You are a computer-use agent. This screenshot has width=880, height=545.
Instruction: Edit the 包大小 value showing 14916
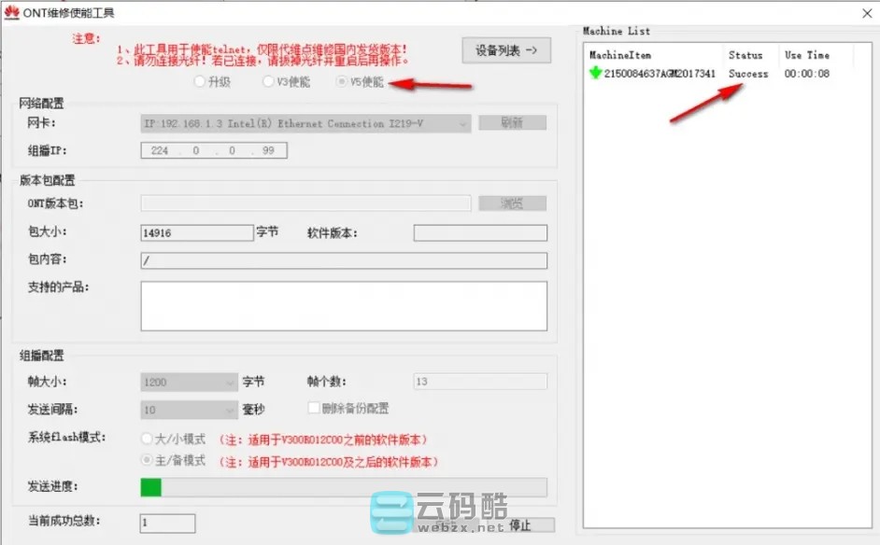click(x=195, y=231)
